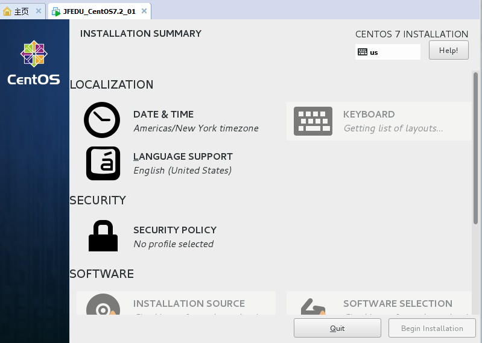Click 'Americas/New York timezone' text

196,128
